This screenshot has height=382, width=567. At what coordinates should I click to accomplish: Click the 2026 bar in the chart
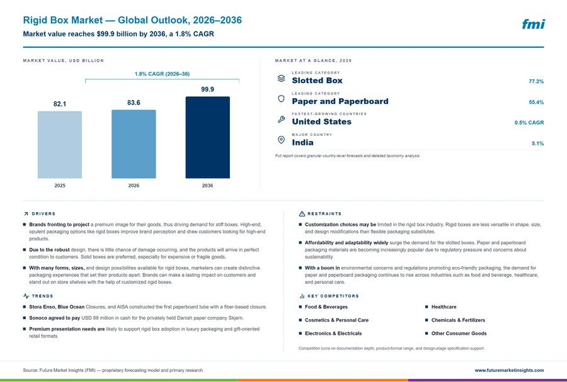tap(134, 144)
